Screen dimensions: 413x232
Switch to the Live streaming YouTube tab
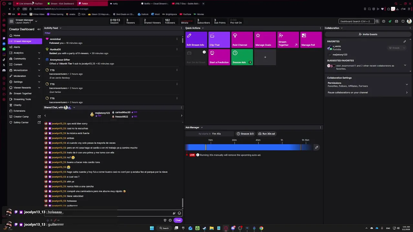[x=29, y=4]
